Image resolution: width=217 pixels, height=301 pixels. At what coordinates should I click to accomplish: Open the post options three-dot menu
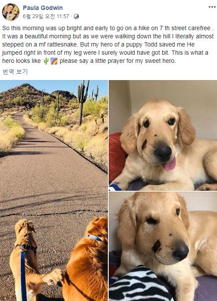[212, 7]
